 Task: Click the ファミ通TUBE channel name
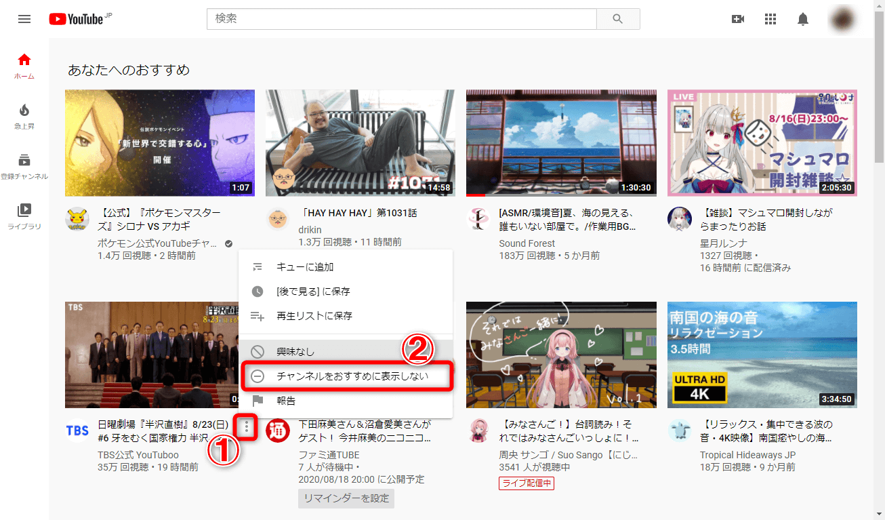[329, 455]
